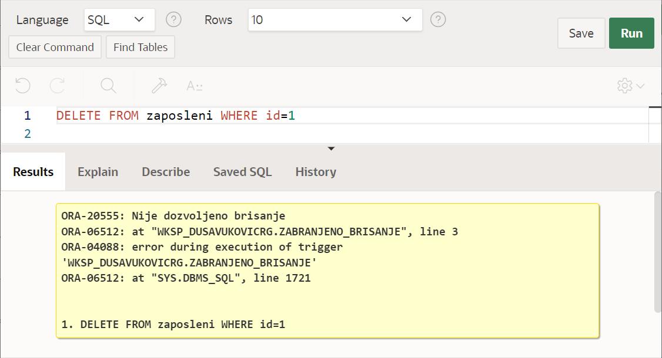Open the Language SQL dropdown
This screenshot has width=662, height=358.
119,19
